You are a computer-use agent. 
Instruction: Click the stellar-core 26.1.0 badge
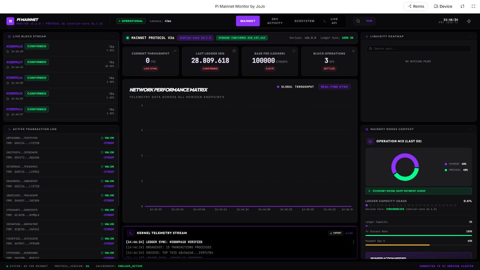coord(195,38)
